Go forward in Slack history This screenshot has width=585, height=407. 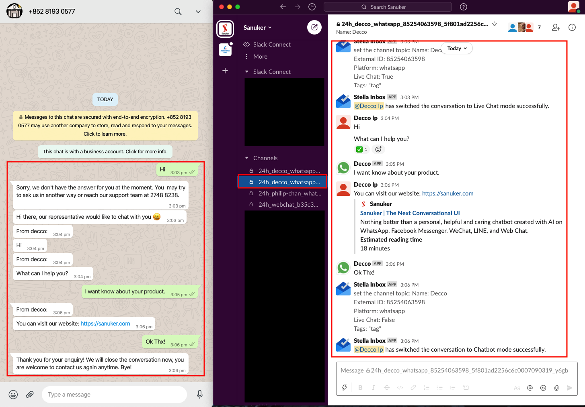(x=297, y=7)
